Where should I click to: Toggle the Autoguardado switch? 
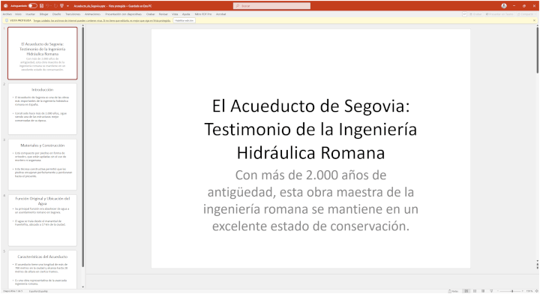pos(33,5)
